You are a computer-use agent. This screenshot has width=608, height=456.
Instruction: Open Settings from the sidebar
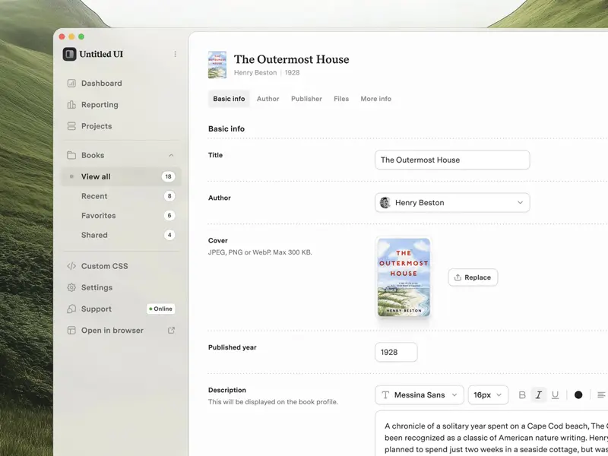(94, 287)
